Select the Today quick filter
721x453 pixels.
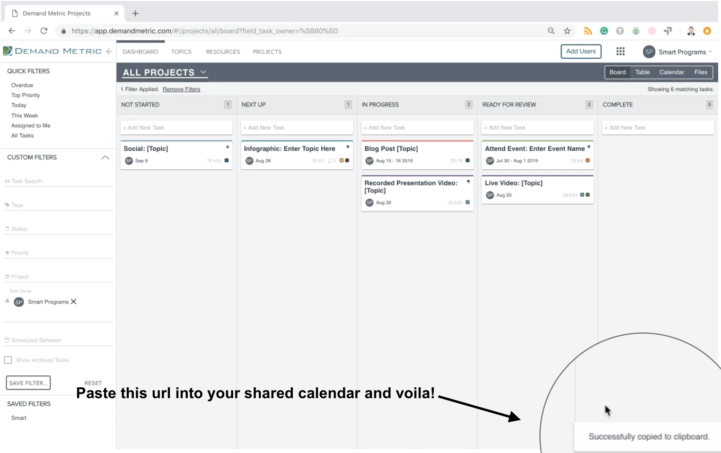[x=19, y=105]
